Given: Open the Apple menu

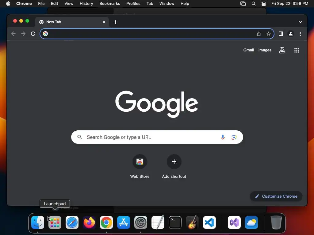Looking at the screenshot, I should pos(8,3).
